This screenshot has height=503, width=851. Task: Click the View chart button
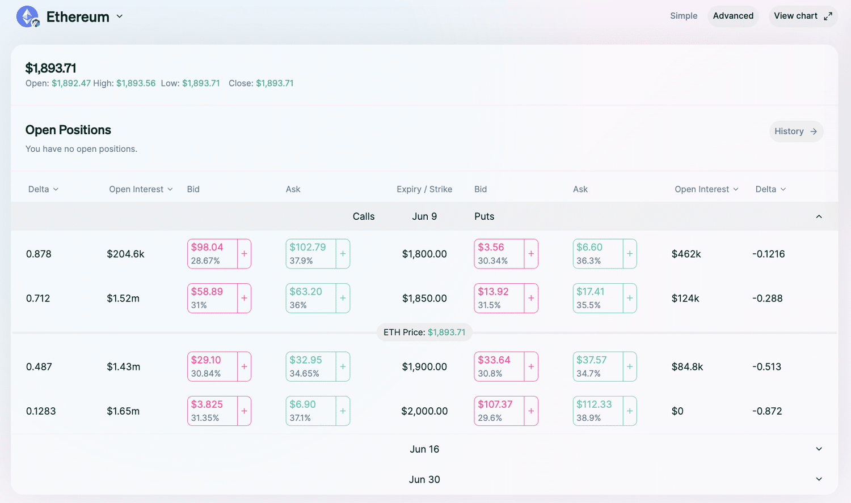pos(803,16)
